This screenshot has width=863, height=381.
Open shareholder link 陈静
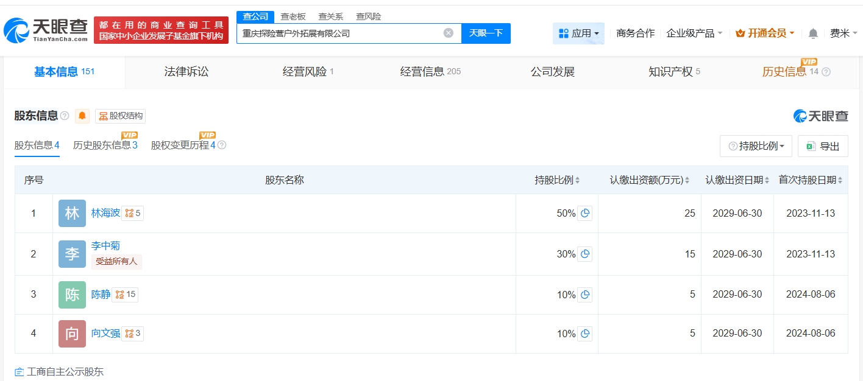pyautogui.click(x=101, y=295)
